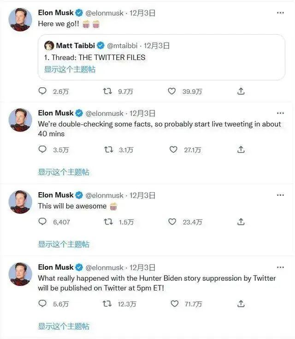
Task: Like the Hunter Biden story tweet
Action: coord(175,303)
